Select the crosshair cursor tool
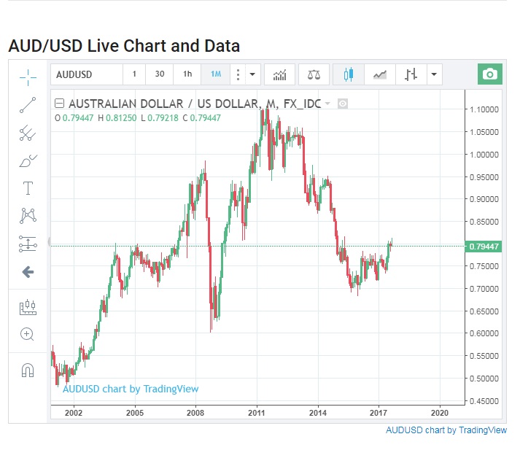 (x=28, y=76)
